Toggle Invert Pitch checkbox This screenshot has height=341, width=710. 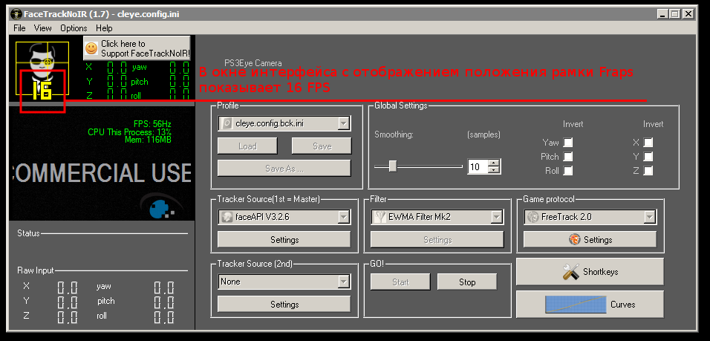tap(568, 157)
